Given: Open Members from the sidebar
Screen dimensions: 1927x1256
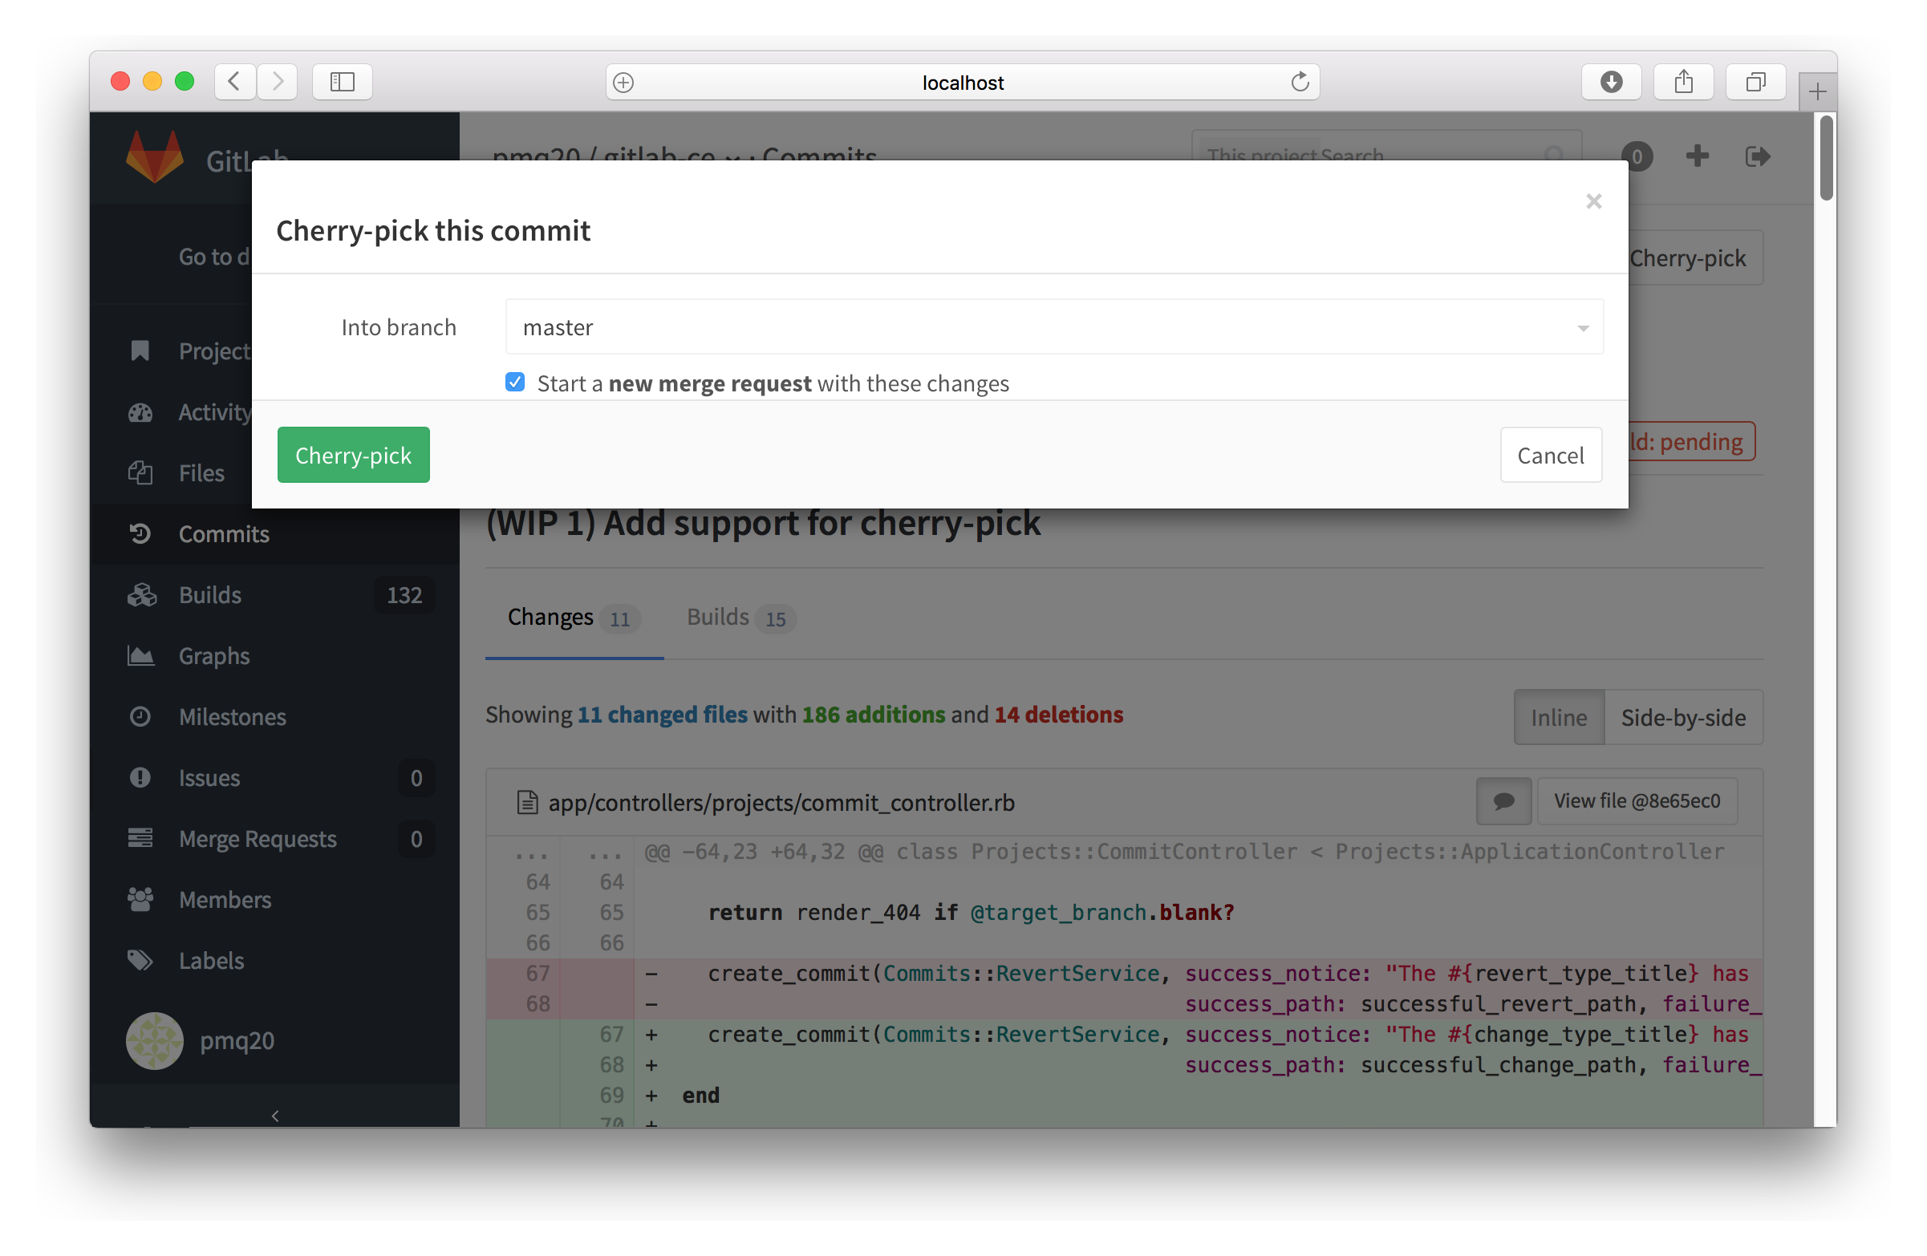Looking at the screenshot, I should click(x=225, y=899).
